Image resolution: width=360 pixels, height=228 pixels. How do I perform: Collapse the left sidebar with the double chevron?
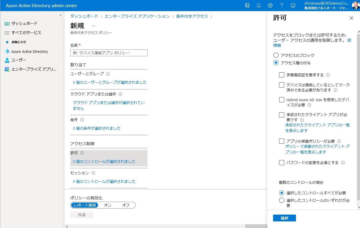61,15
